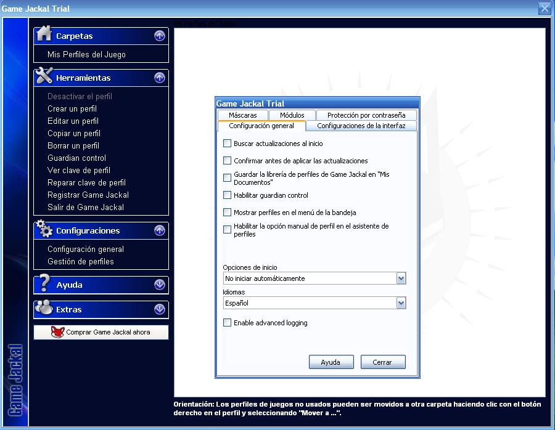The width and height of the screenshot is (555, 430).
Task: Select Copiar un perfil
Action: (x=74, y=134)
